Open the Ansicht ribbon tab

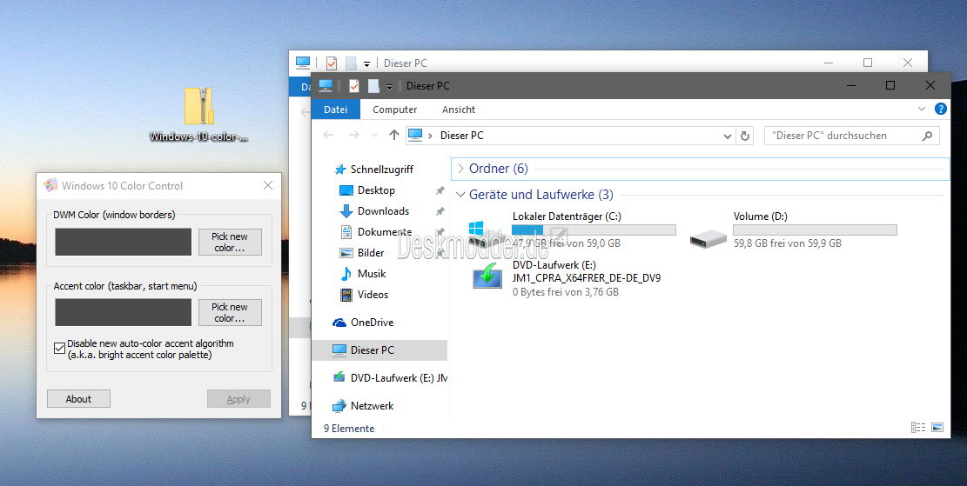(458, 110)
